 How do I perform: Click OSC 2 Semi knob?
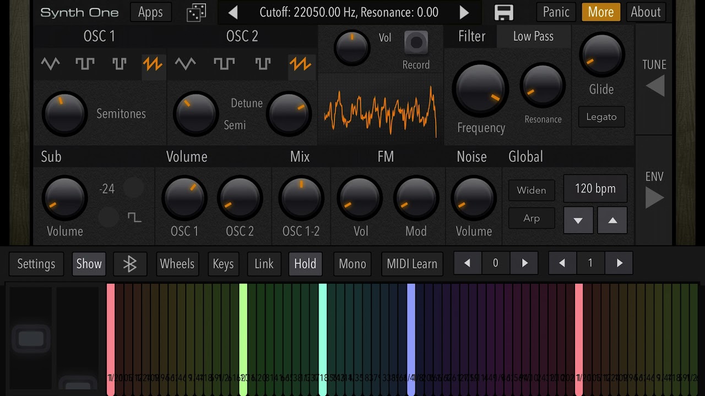[196, 114]
